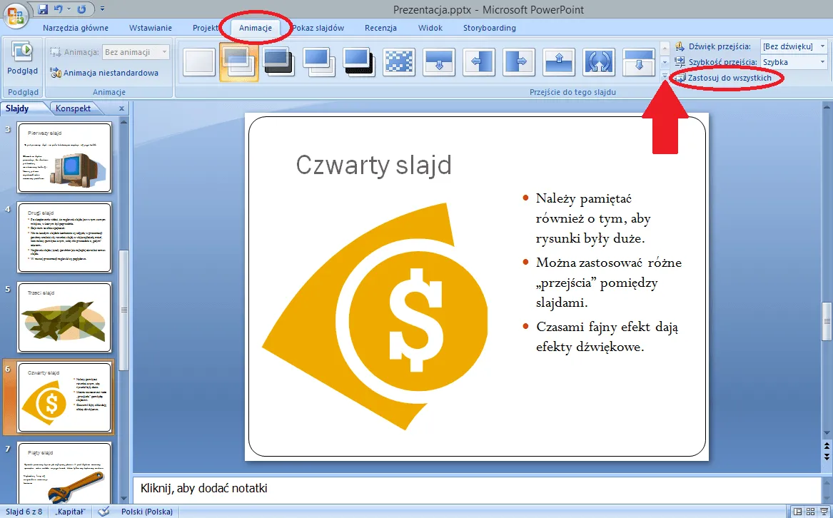Select the cut through black transition

pos(358,62)
